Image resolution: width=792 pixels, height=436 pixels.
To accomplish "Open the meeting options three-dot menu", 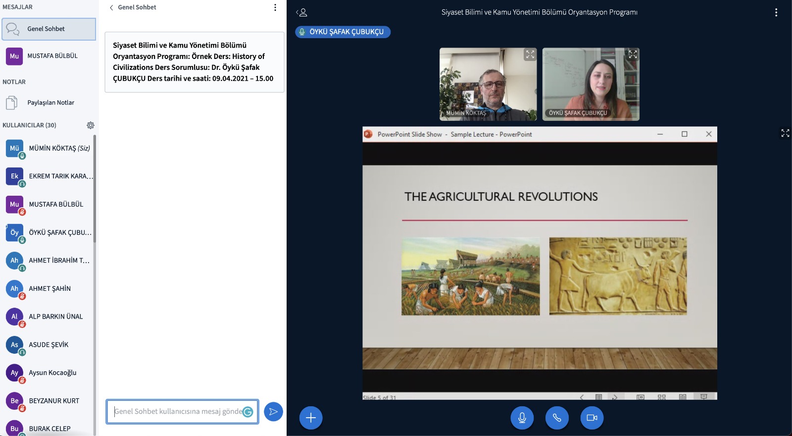I will (776, 12).
